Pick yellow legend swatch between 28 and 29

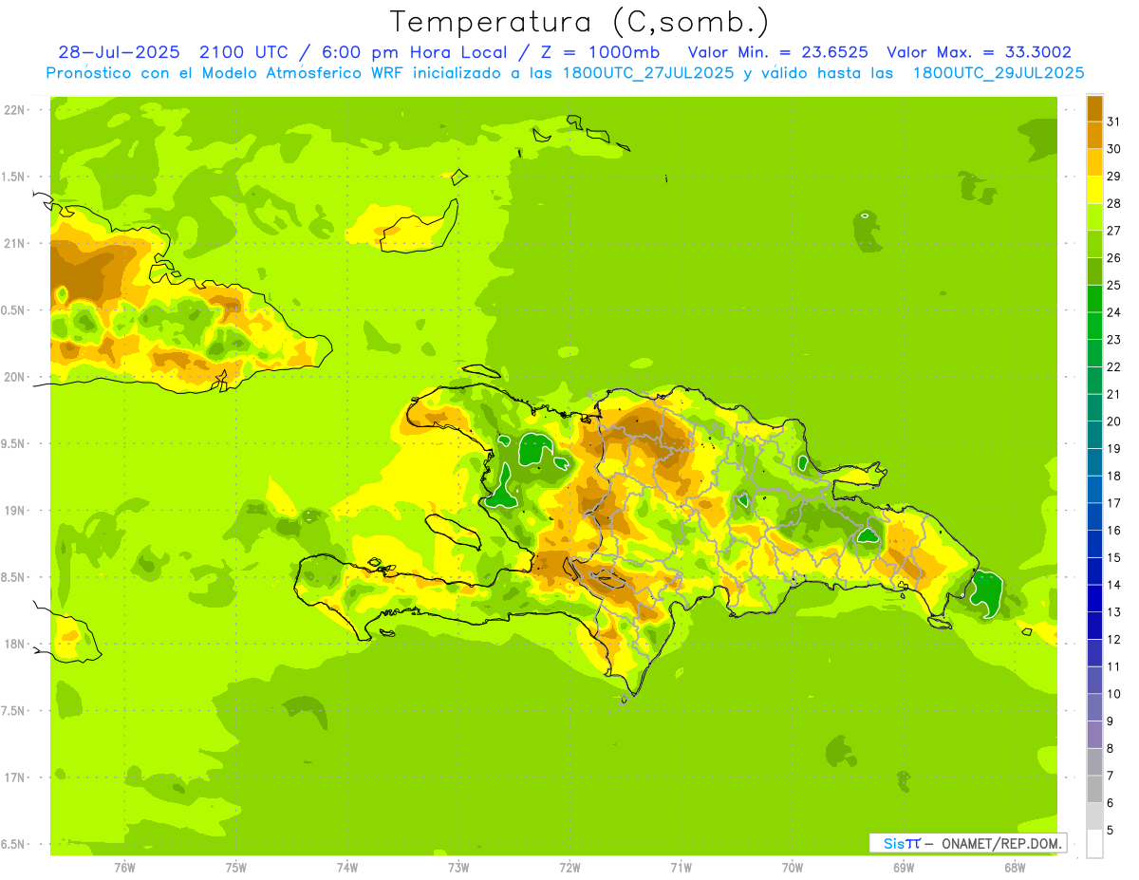click(1094, 190)
